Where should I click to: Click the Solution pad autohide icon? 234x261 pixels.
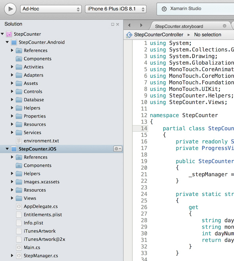pos(113,24)
